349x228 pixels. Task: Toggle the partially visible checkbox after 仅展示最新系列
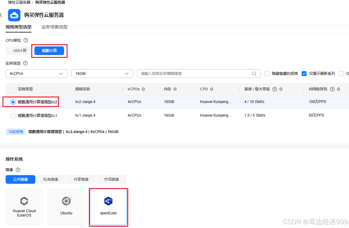(x=341, y=74)
